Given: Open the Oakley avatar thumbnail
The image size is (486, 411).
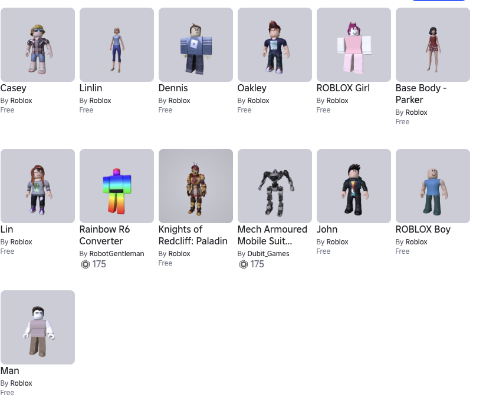Looking at the screenshot, I should 275,45.
